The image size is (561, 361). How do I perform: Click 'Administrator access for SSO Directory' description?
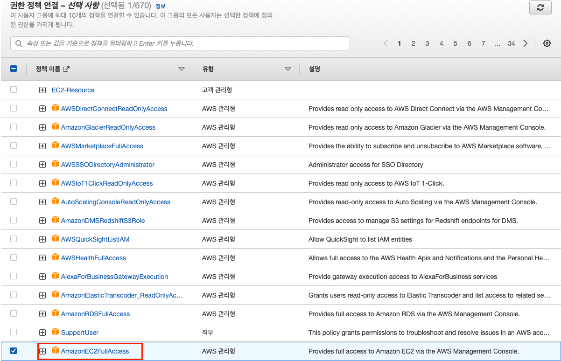click(x=366, y=165)
